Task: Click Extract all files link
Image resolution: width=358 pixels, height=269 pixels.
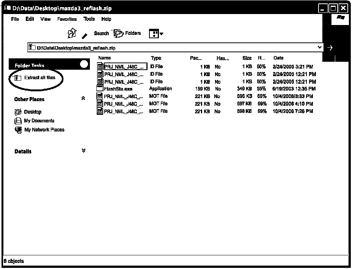Action: pos(39,78)
